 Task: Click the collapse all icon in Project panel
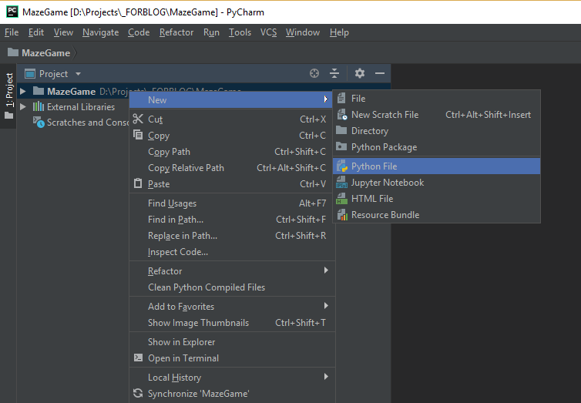pyautogui.click(x=334, y=73)
